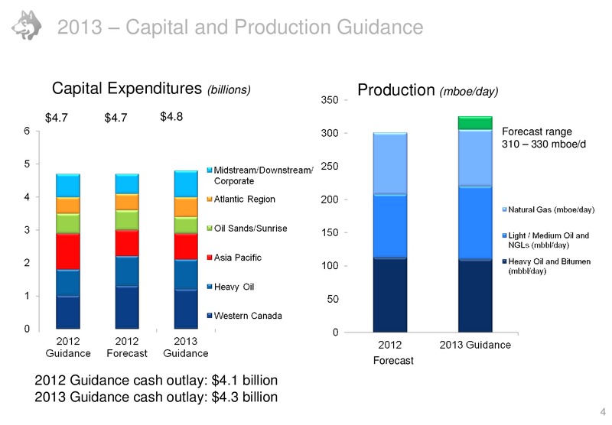Click Heavy Oil and Bitumen legend swatch

tap(504, 261)
